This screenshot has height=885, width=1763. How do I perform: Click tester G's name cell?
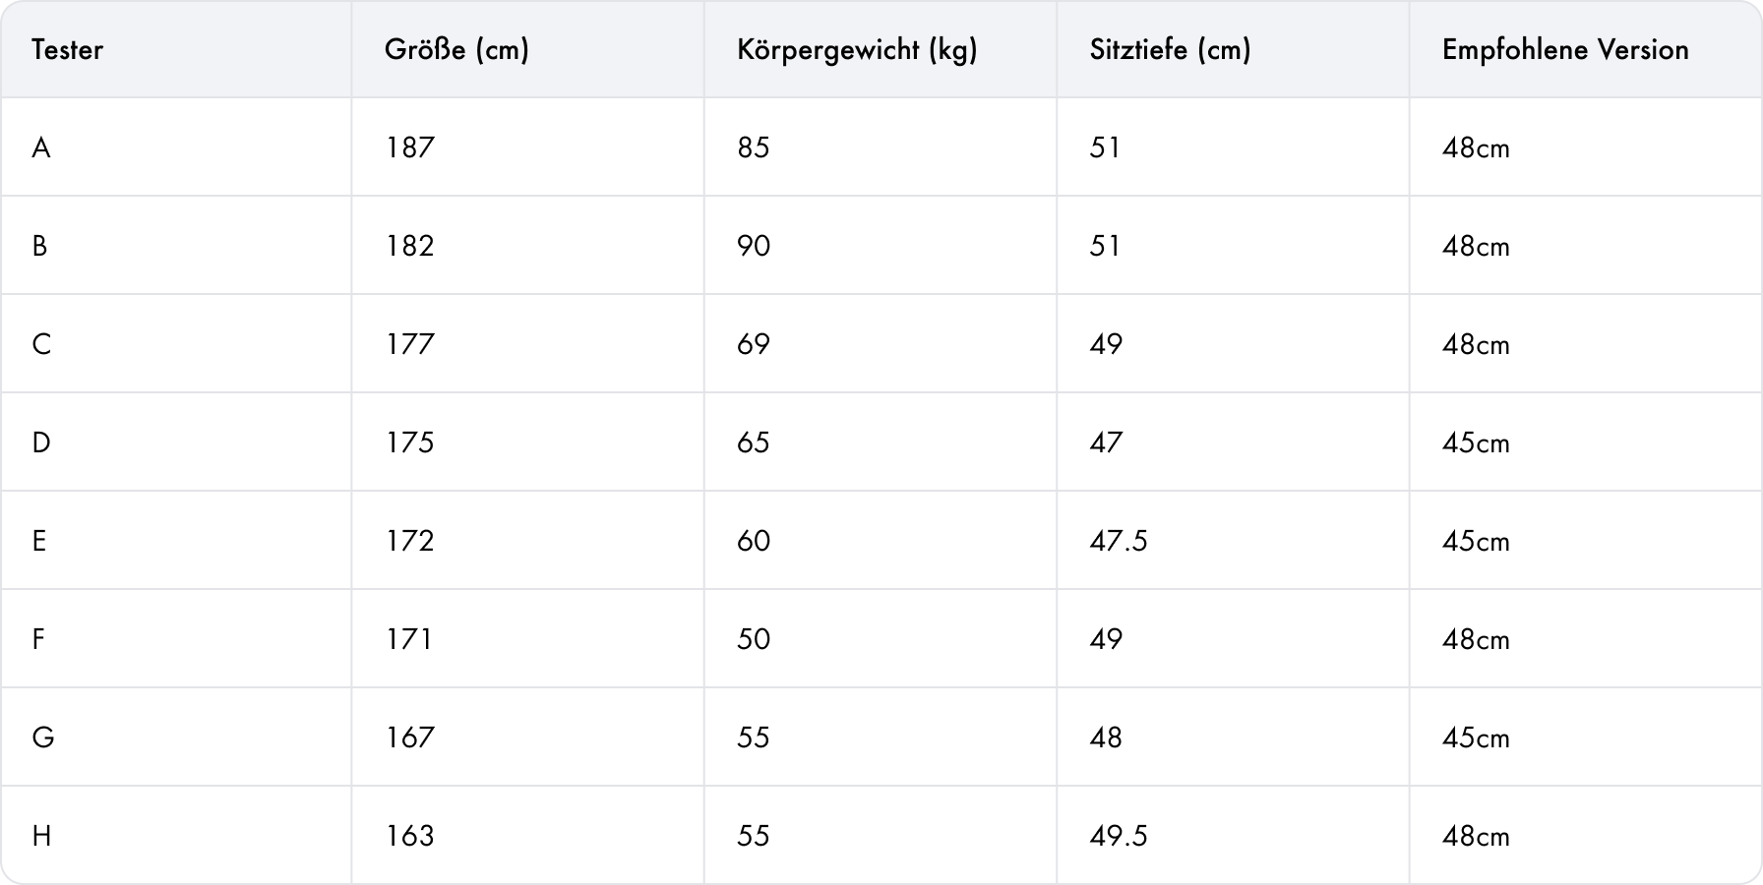43,737
